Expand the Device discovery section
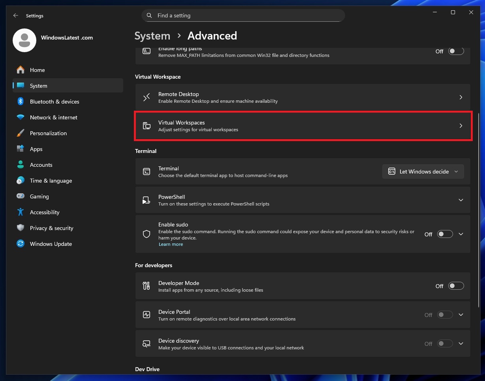 point(461,343)
